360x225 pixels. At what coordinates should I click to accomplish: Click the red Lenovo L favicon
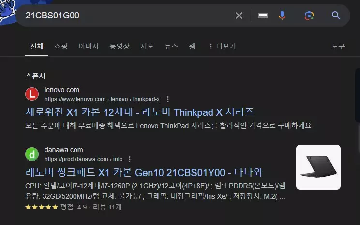pyautogui.click(x=32, y=94)
